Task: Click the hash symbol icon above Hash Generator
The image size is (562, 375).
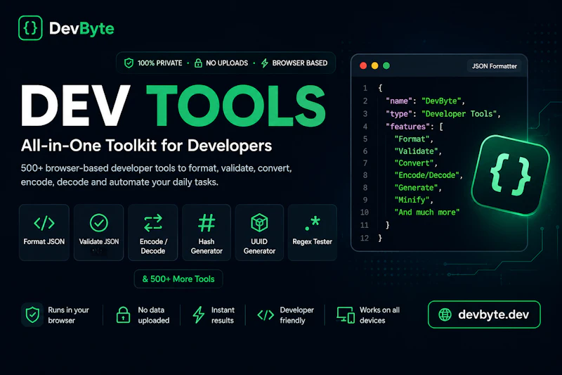Action: pyautogui.click(x=207, y=222)
